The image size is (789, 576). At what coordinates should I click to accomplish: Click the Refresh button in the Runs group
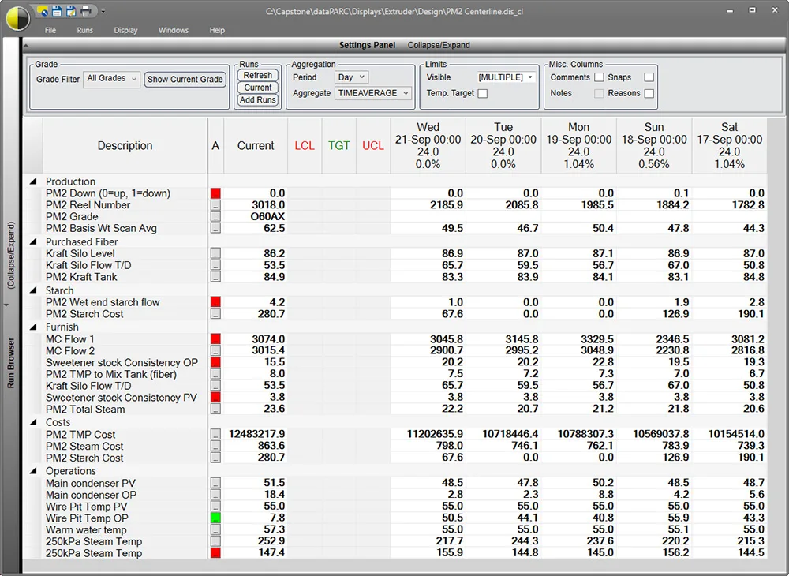[x=257, y=73]
